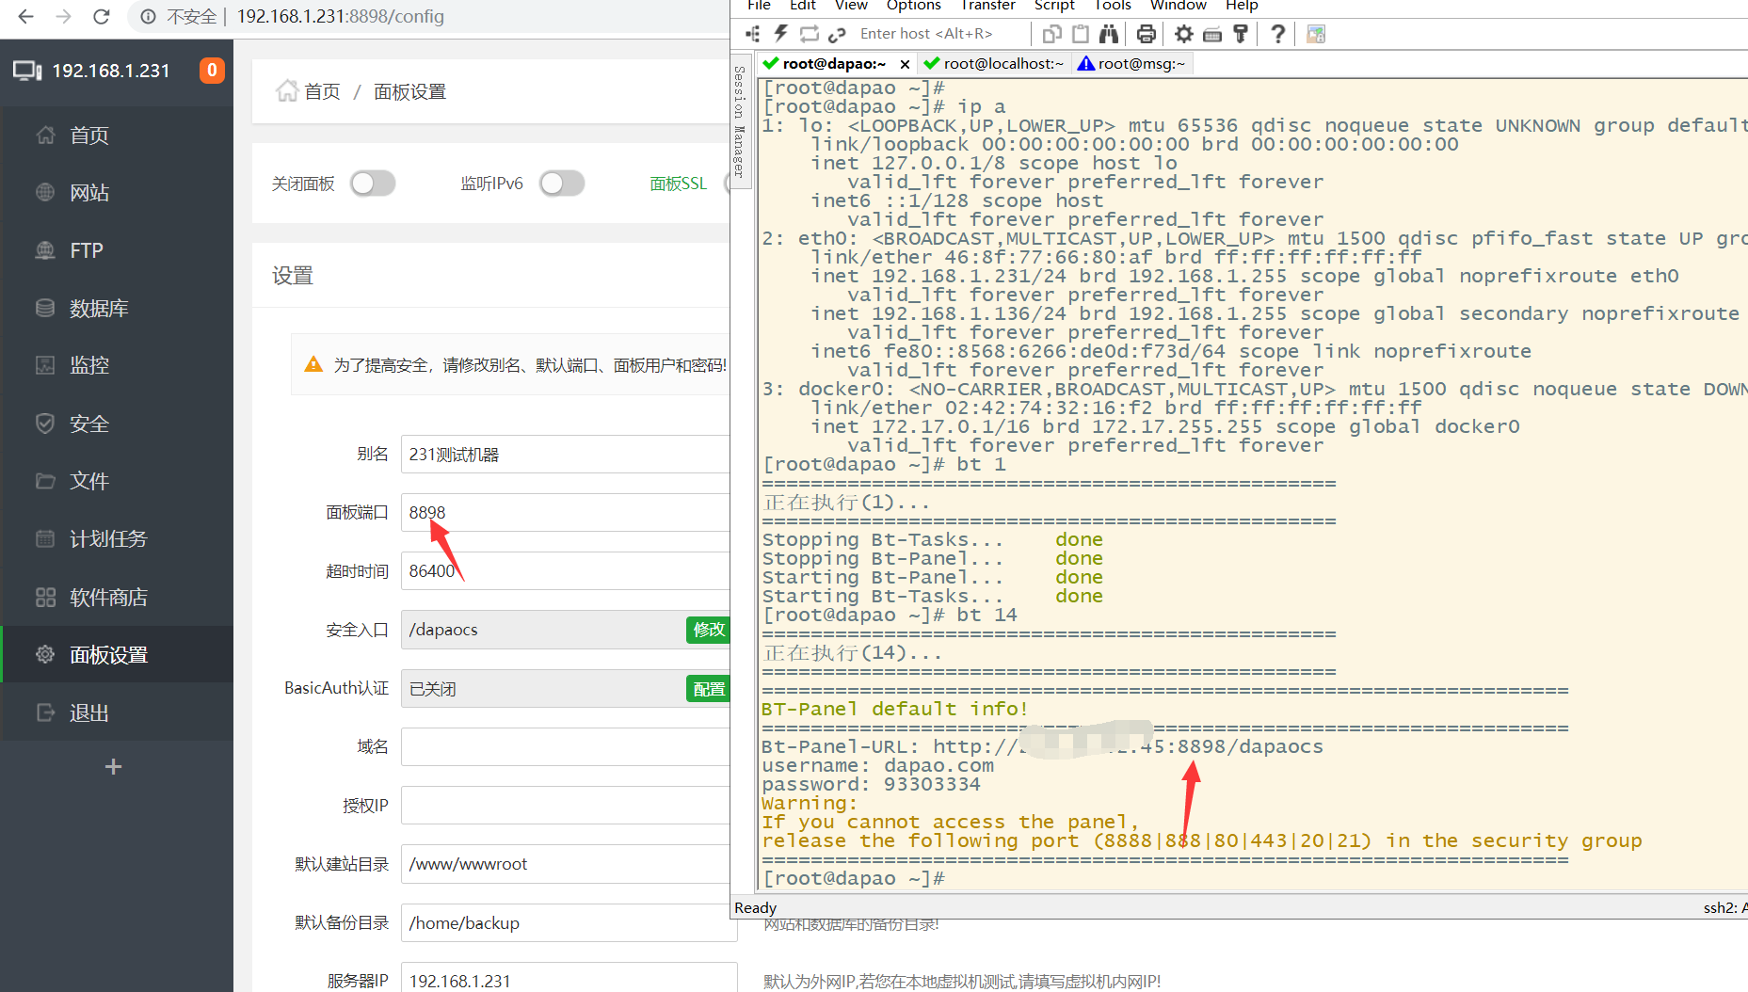Open SecureCRT Connect (session manager) icon
1748x992 pixels.
pos(752,34)
